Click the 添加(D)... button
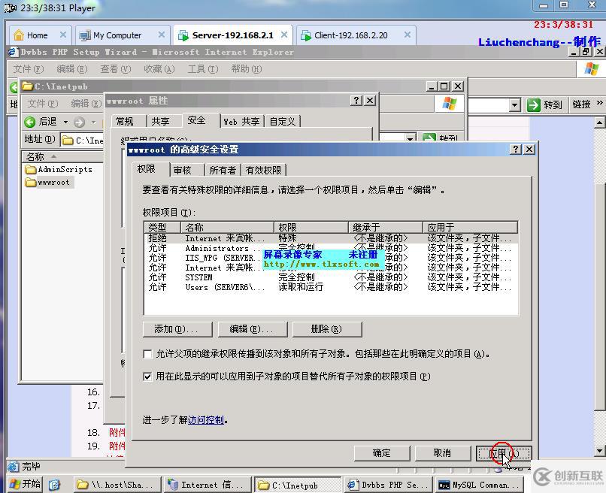 point(177,329)
